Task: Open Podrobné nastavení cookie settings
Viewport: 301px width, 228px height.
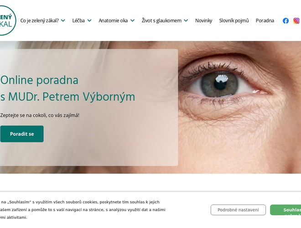Action: (238, 210)
